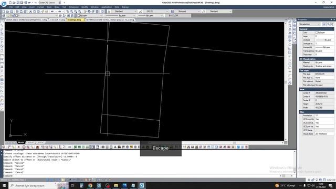Viewport: 336px width, 189px height.
Task: Click the Visual styles 2D Wireframe field
Action: (x=324, y=134)
